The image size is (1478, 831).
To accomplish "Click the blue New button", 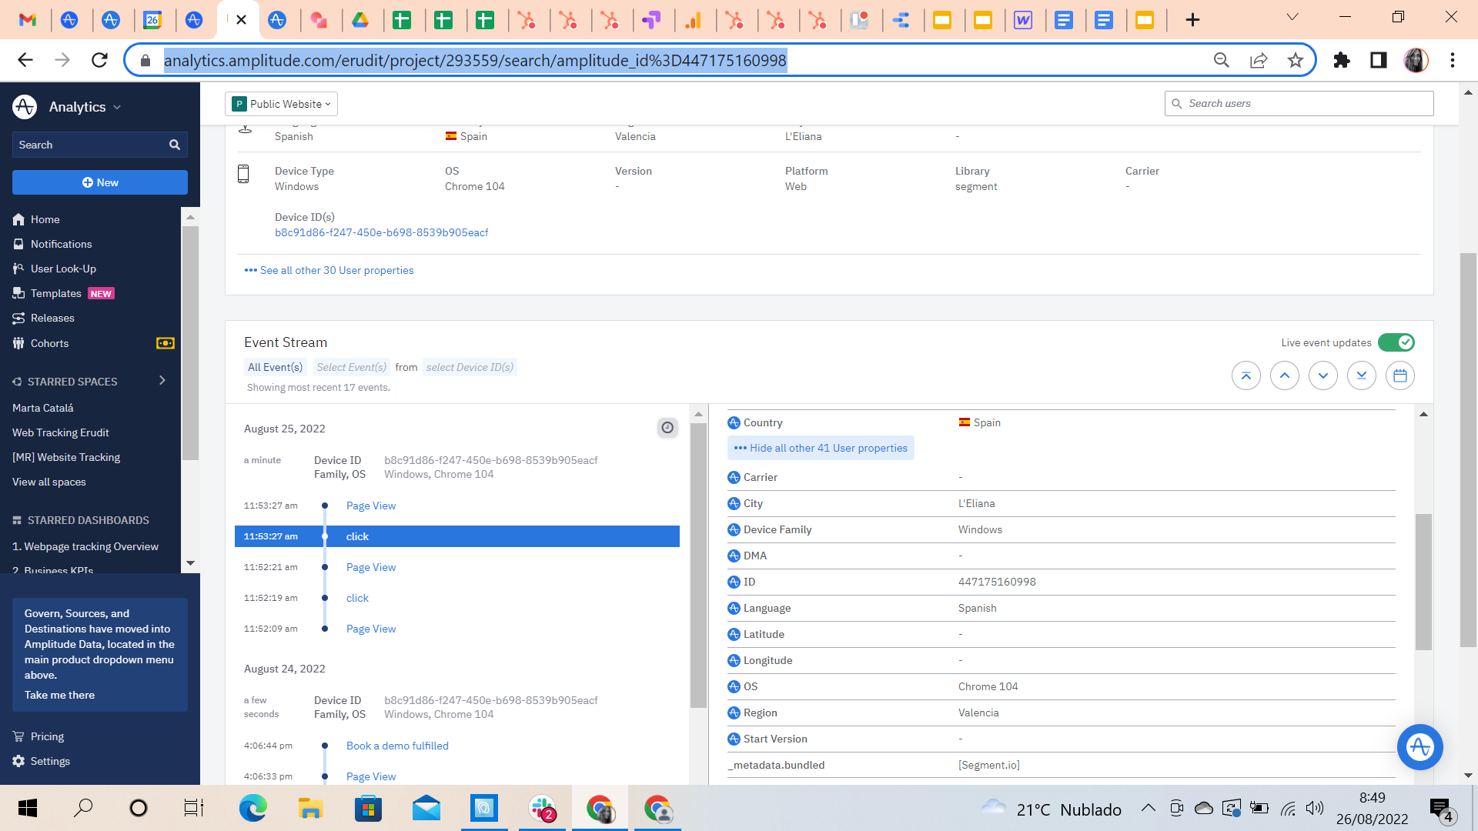I will coord(100,182).
